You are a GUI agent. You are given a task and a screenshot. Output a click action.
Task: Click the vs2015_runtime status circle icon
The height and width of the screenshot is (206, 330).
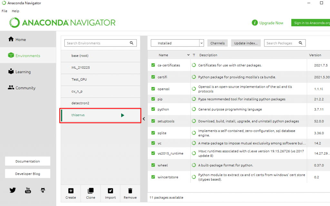(x=194, y=153)
